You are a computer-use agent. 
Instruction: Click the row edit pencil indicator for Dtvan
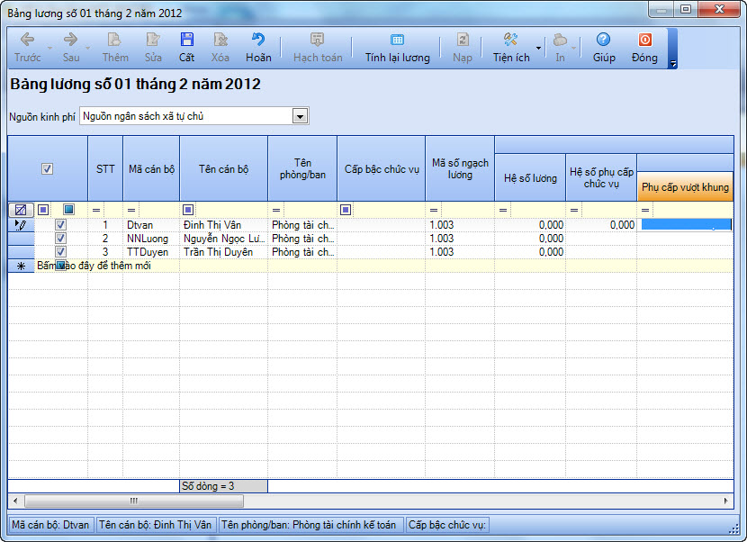pos(21,225)
